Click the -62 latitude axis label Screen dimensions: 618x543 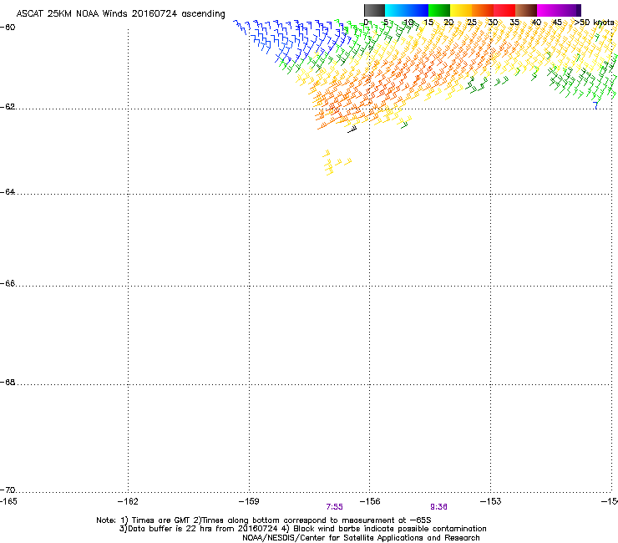8,107
